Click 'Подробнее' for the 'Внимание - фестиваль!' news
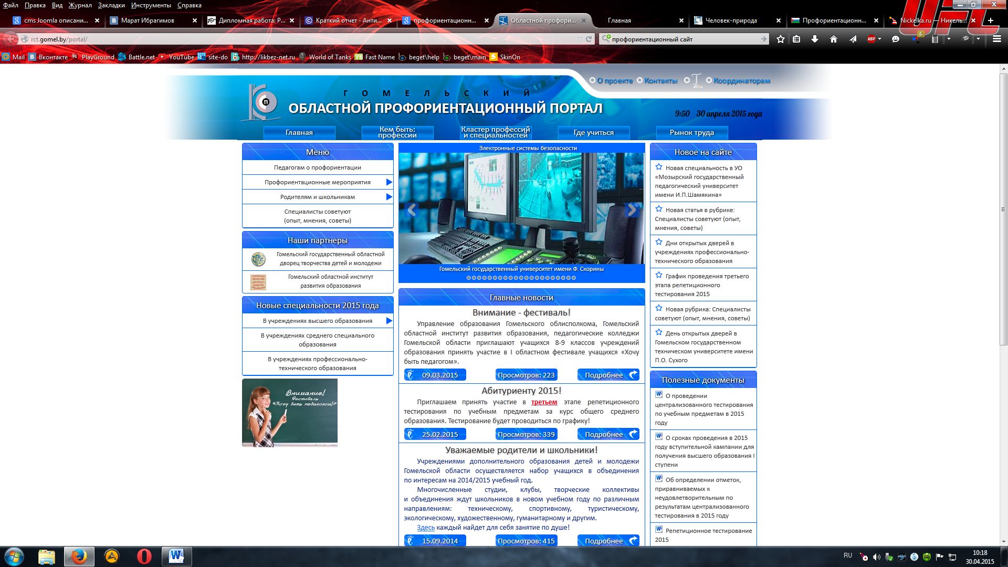 608,375
